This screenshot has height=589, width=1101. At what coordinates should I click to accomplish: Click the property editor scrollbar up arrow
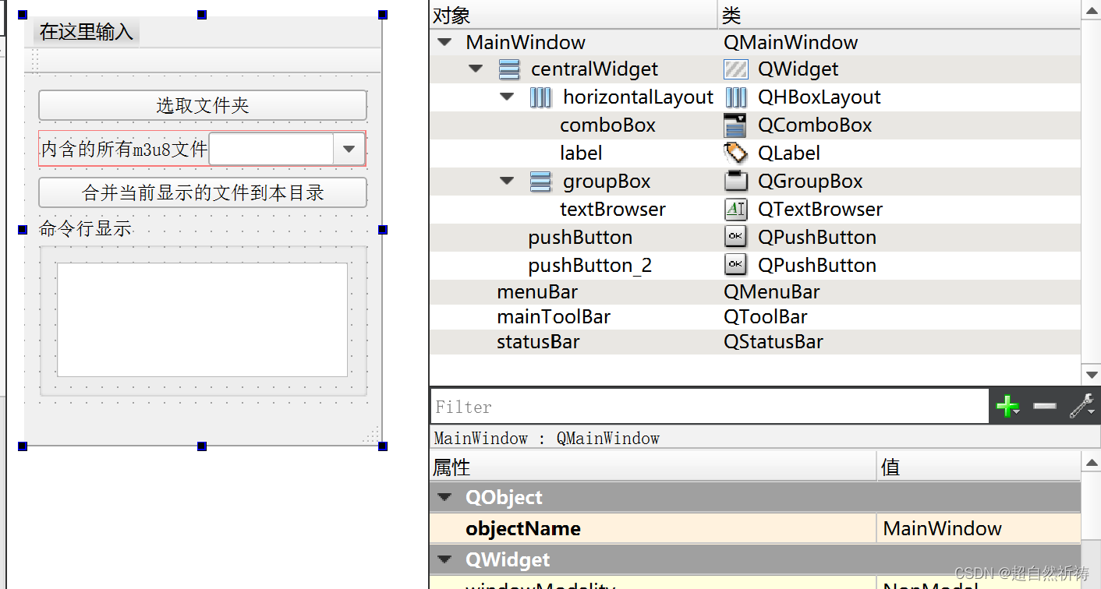1091,461
